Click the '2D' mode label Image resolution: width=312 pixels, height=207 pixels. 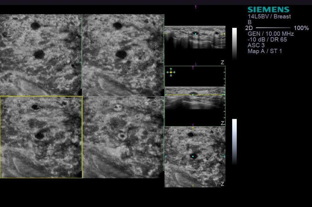click(x=249, y=28)
